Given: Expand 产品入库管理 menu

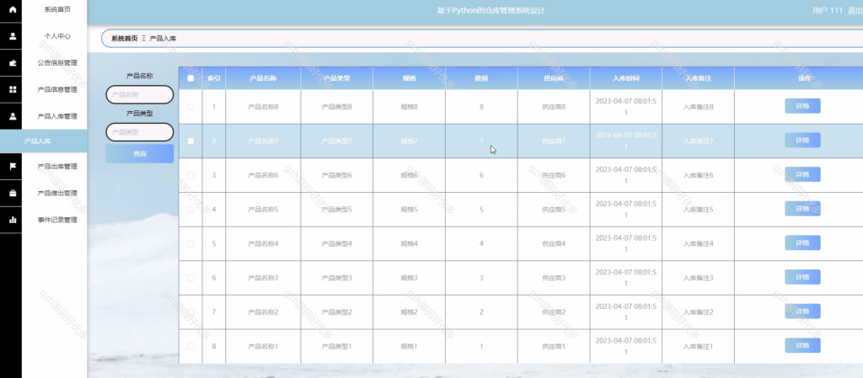Looking at the screenshot, I should coord(57,116).
